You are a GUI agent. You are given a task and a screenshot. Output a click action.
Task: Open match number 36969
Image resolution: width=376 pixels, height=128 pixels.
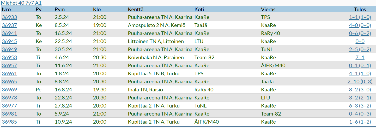coord(9,90)
